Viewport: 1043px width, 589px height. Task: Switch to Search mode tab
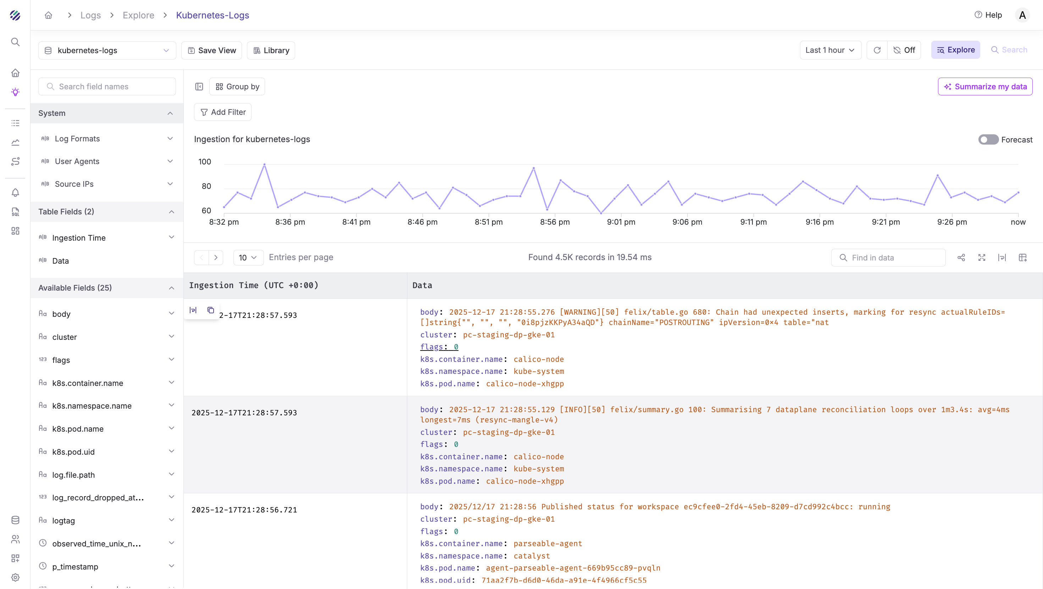(1009, 50)
